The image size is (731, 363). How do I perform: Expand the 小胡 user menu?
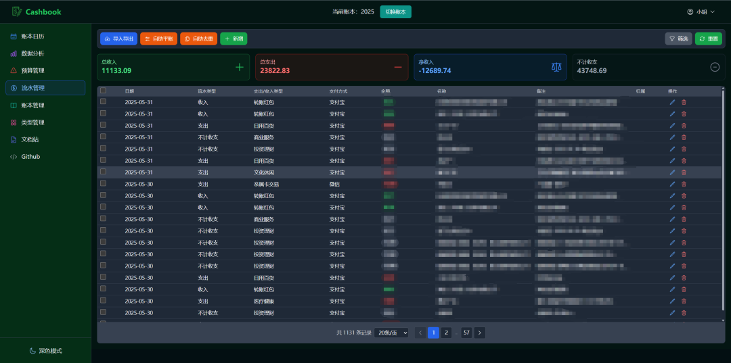click(701, 11)
